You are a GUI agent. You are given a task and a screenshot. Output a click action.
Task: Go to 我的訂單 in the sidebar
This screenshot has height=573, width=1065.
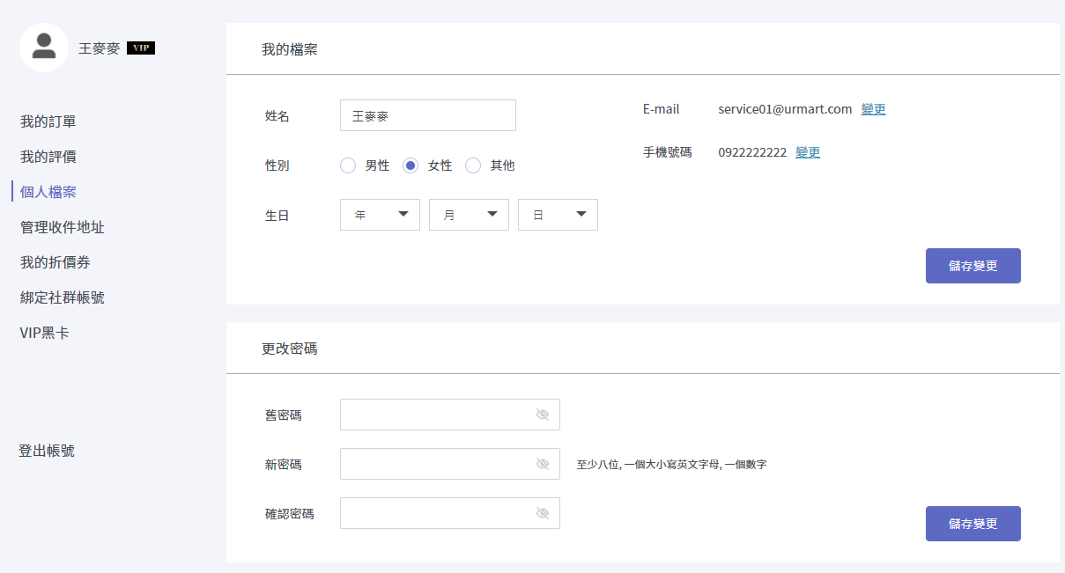pyautogui.click(x=48, y=121)
